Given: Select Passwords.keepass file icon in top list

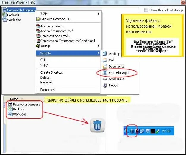Looking at the screenshot, I should 4,10.
